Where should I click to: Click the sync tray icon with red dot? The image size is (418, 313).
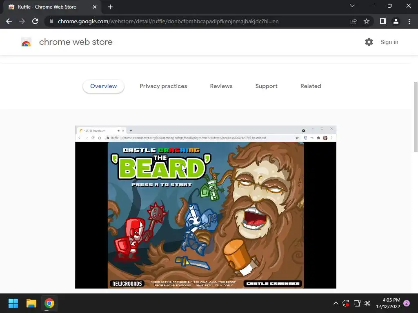346,303
